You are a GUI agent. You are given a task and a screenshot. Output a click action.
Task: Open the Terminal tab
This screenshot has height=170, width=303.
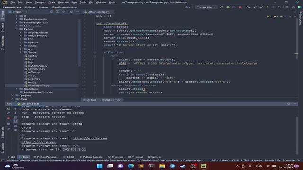point(135,157)
